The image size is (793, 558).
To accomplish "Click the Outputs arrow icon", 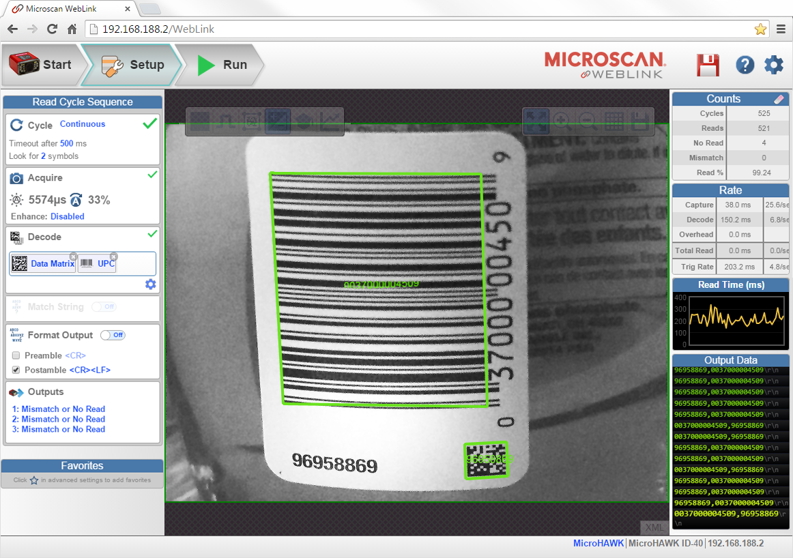I will point(16,392).
